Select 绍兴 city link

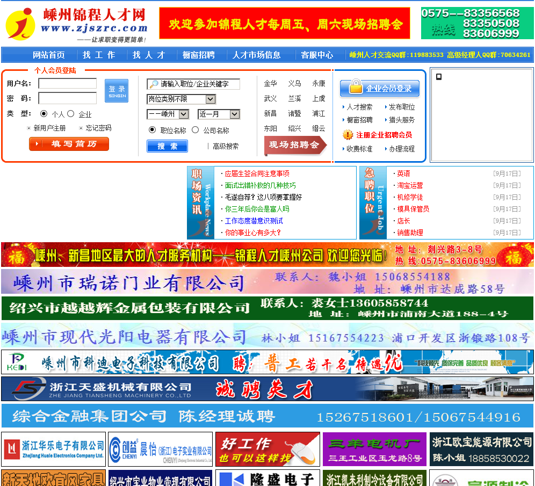[294, 128]
